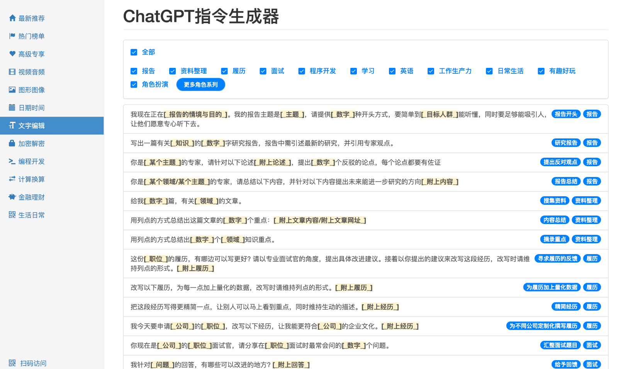Click the 研究报告 tag on its prompt
The image size is (618, 369).
click(565, 143)
